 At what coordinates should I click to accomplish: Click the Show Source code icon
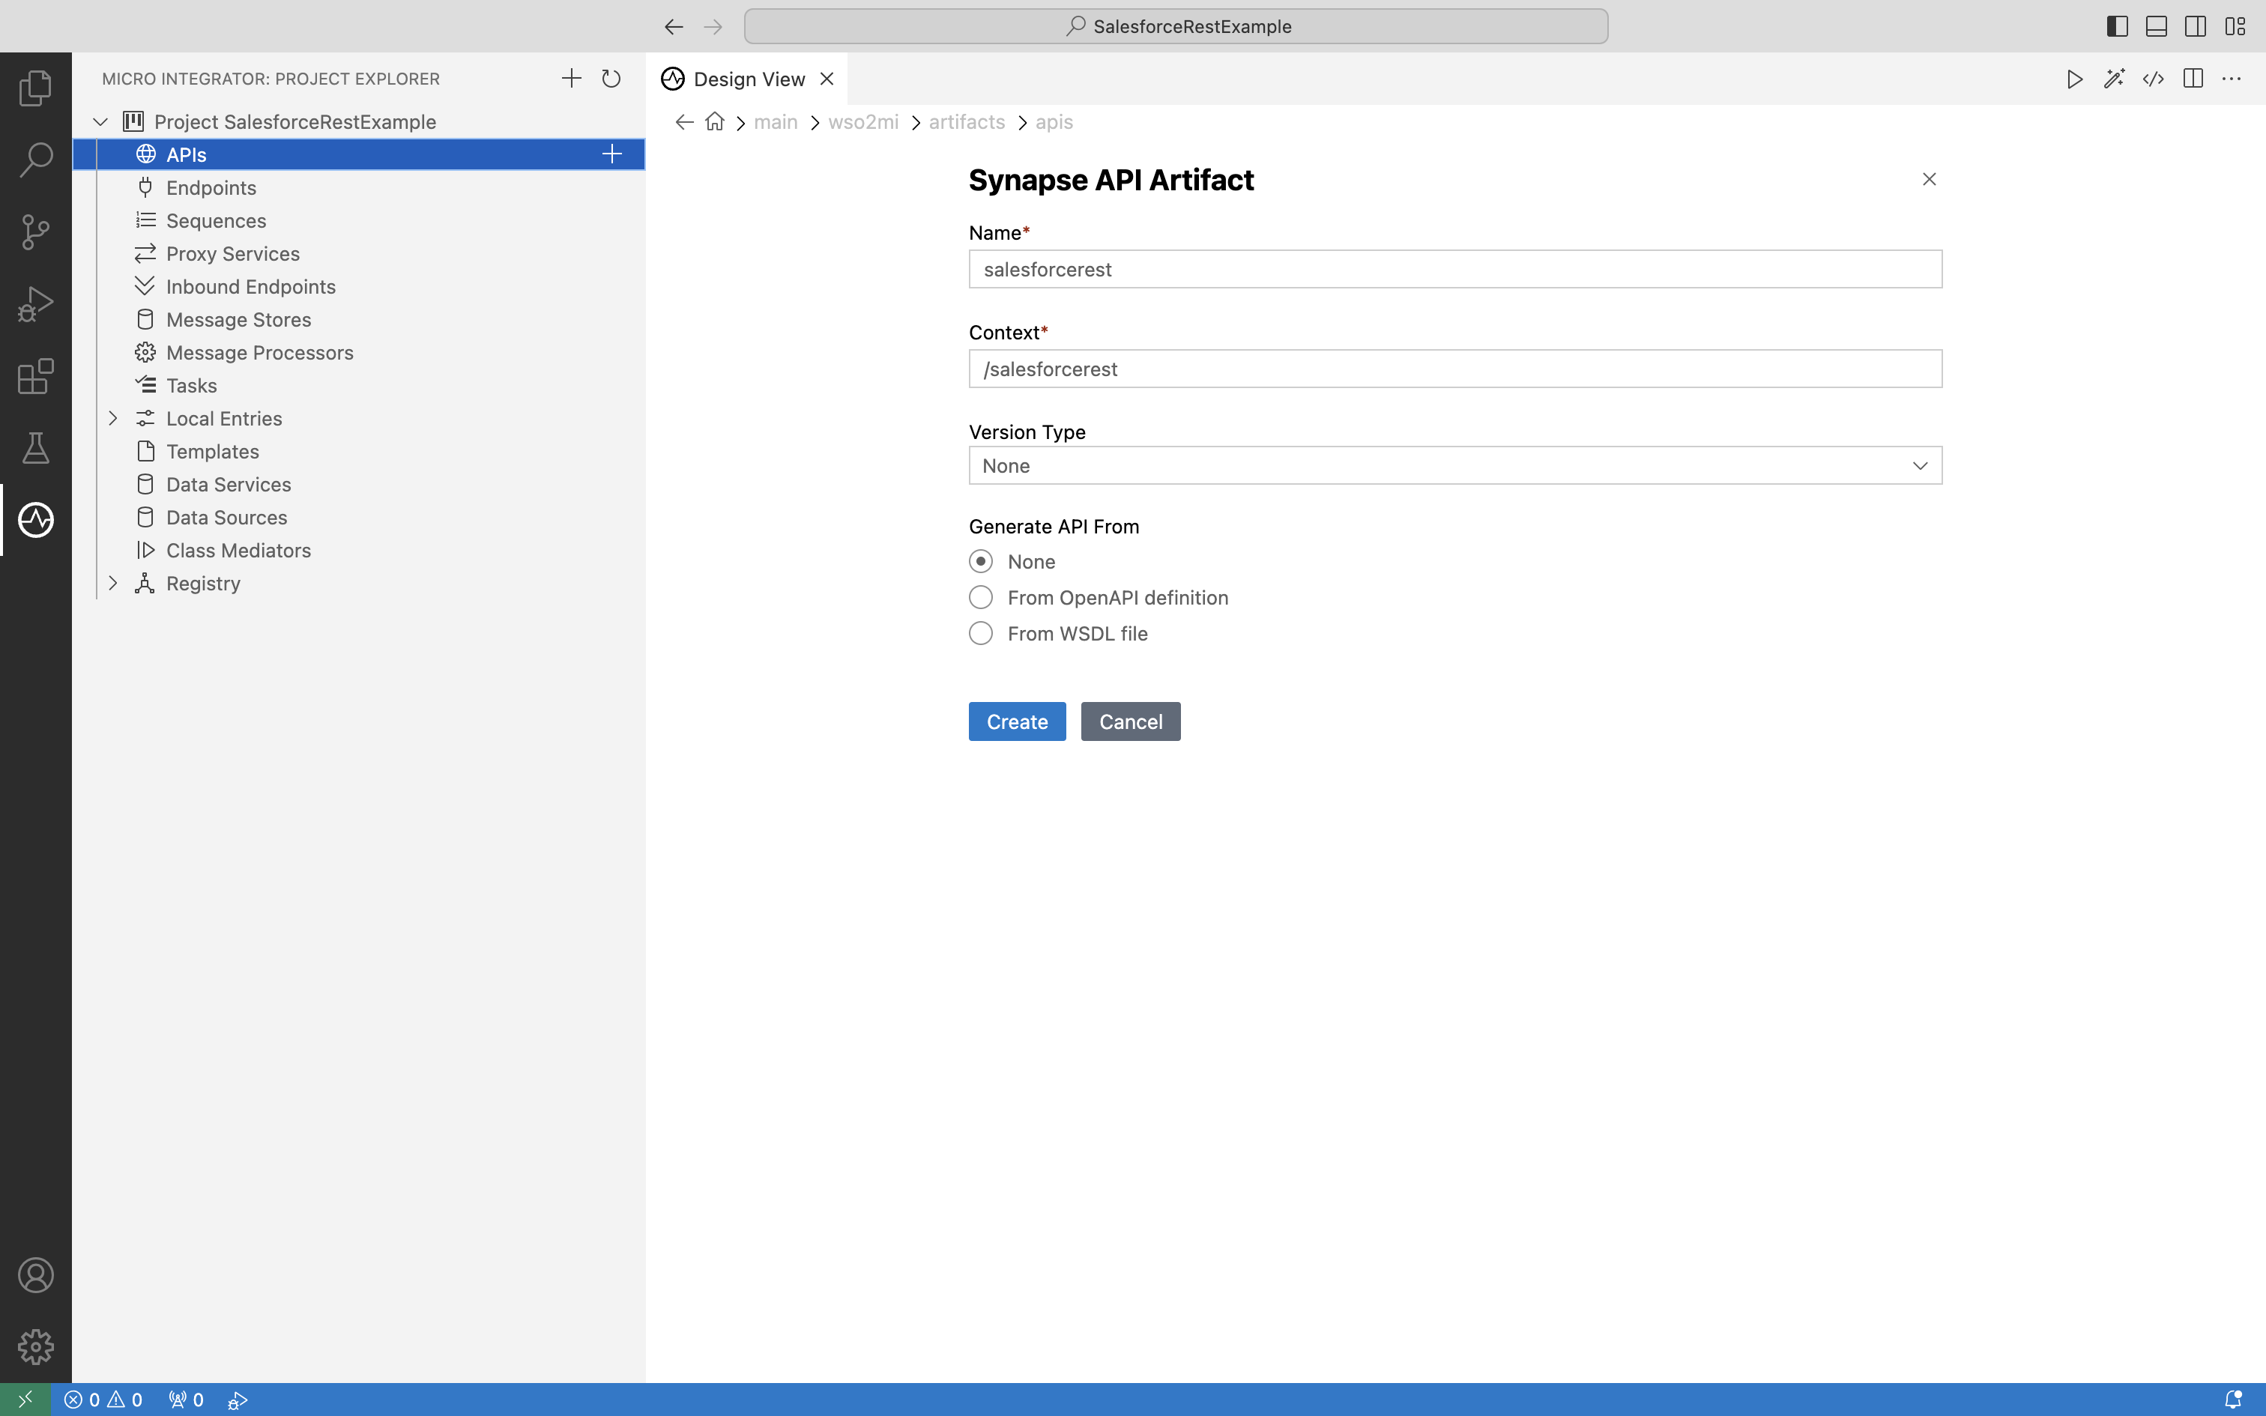[2153, 79]
